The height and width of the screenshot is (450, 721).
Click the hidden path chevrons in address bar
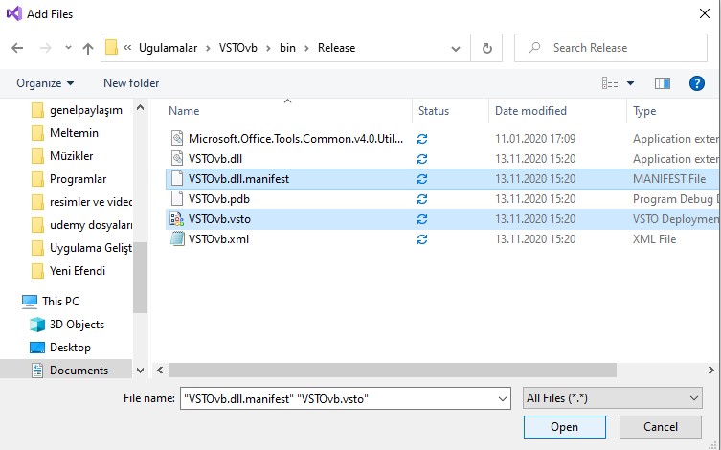pyautogui.click(x=128, y=48)
